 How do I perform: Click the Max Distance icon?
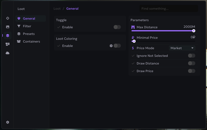(x=133, y=27)
